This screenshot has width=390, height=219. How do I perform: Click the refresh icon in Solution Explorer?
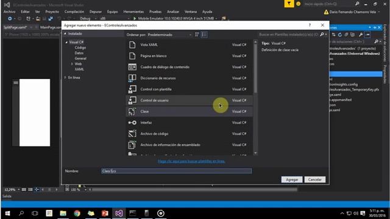(340, 35)
